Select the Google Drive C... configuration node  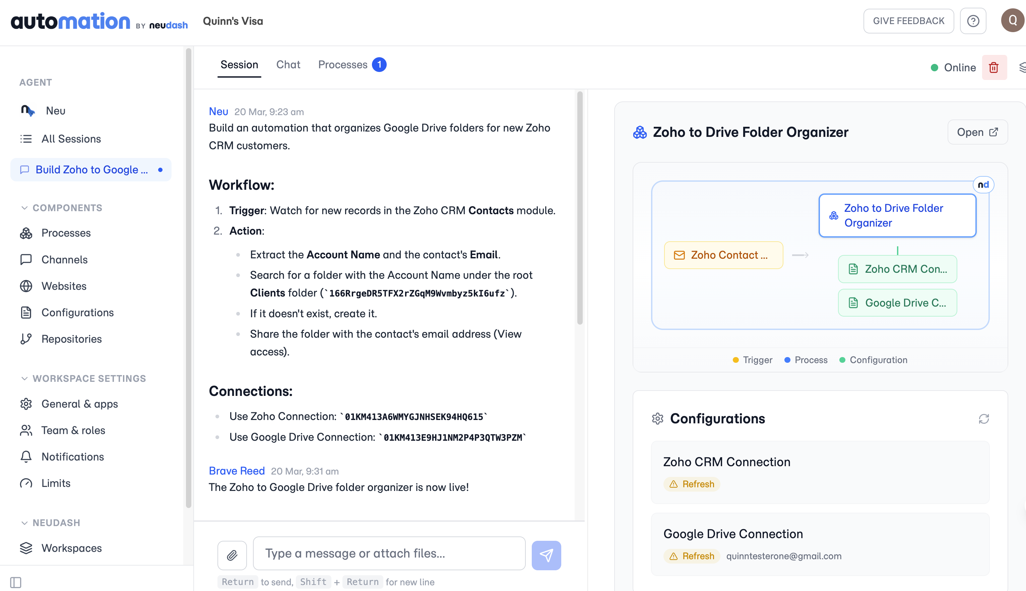pyautogui.click(x=897, y=303)
